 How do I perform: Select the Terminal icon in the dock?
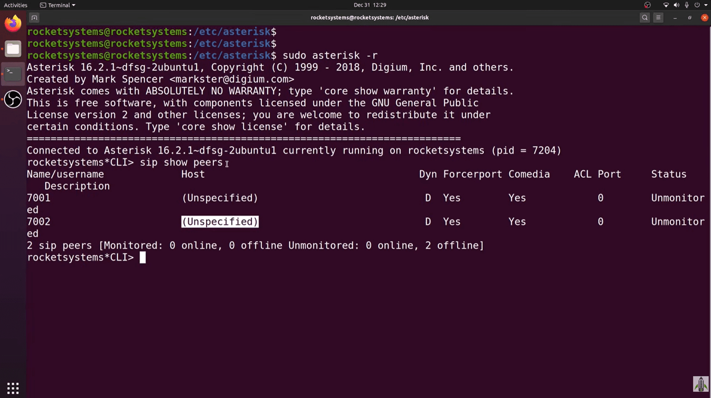(x=13, y=73)
